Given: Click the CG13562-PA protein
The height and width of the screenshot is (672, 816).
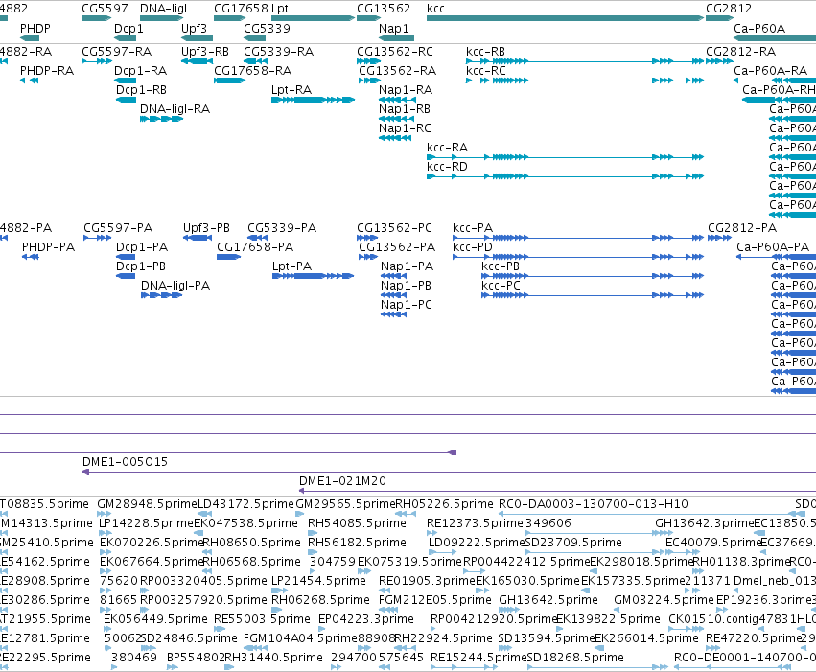Looking at the screenshot, I should coord(368,257).
